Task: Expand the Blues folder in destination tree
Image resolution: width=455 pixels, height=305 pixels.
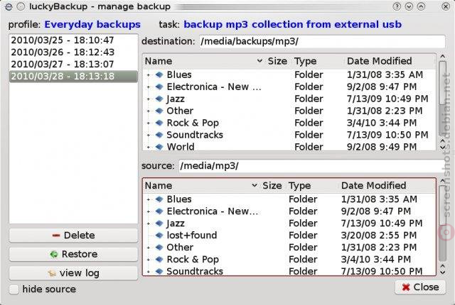Action: pyautogui.click(x=149, y=75)
